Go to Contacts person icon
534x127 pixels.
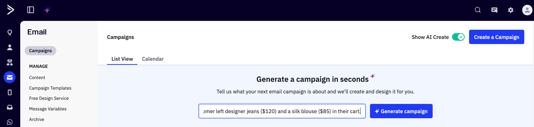click(10, 48)
